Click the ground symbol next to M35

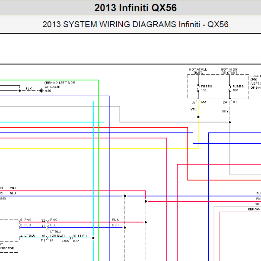pyautogui.click(x=41, y=91)
